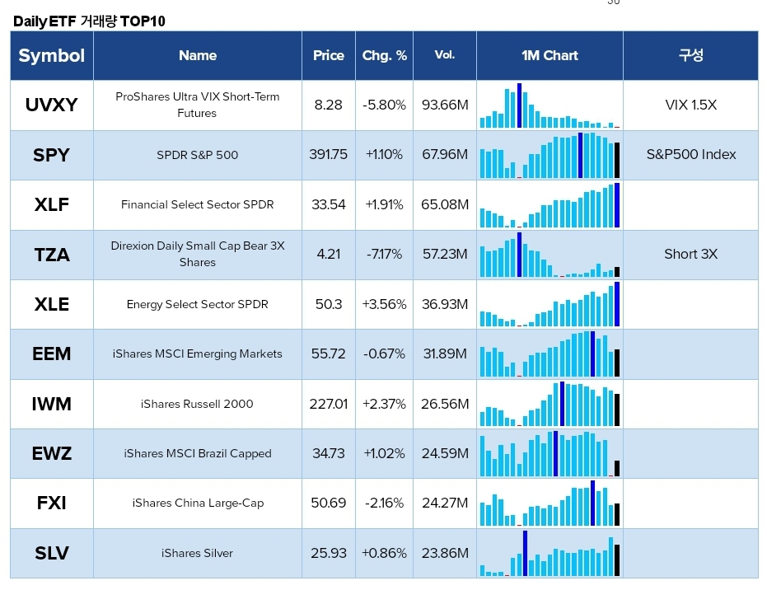Click the Symbol column header
Viewport: 767px width, 590px height.
(51, 55)
